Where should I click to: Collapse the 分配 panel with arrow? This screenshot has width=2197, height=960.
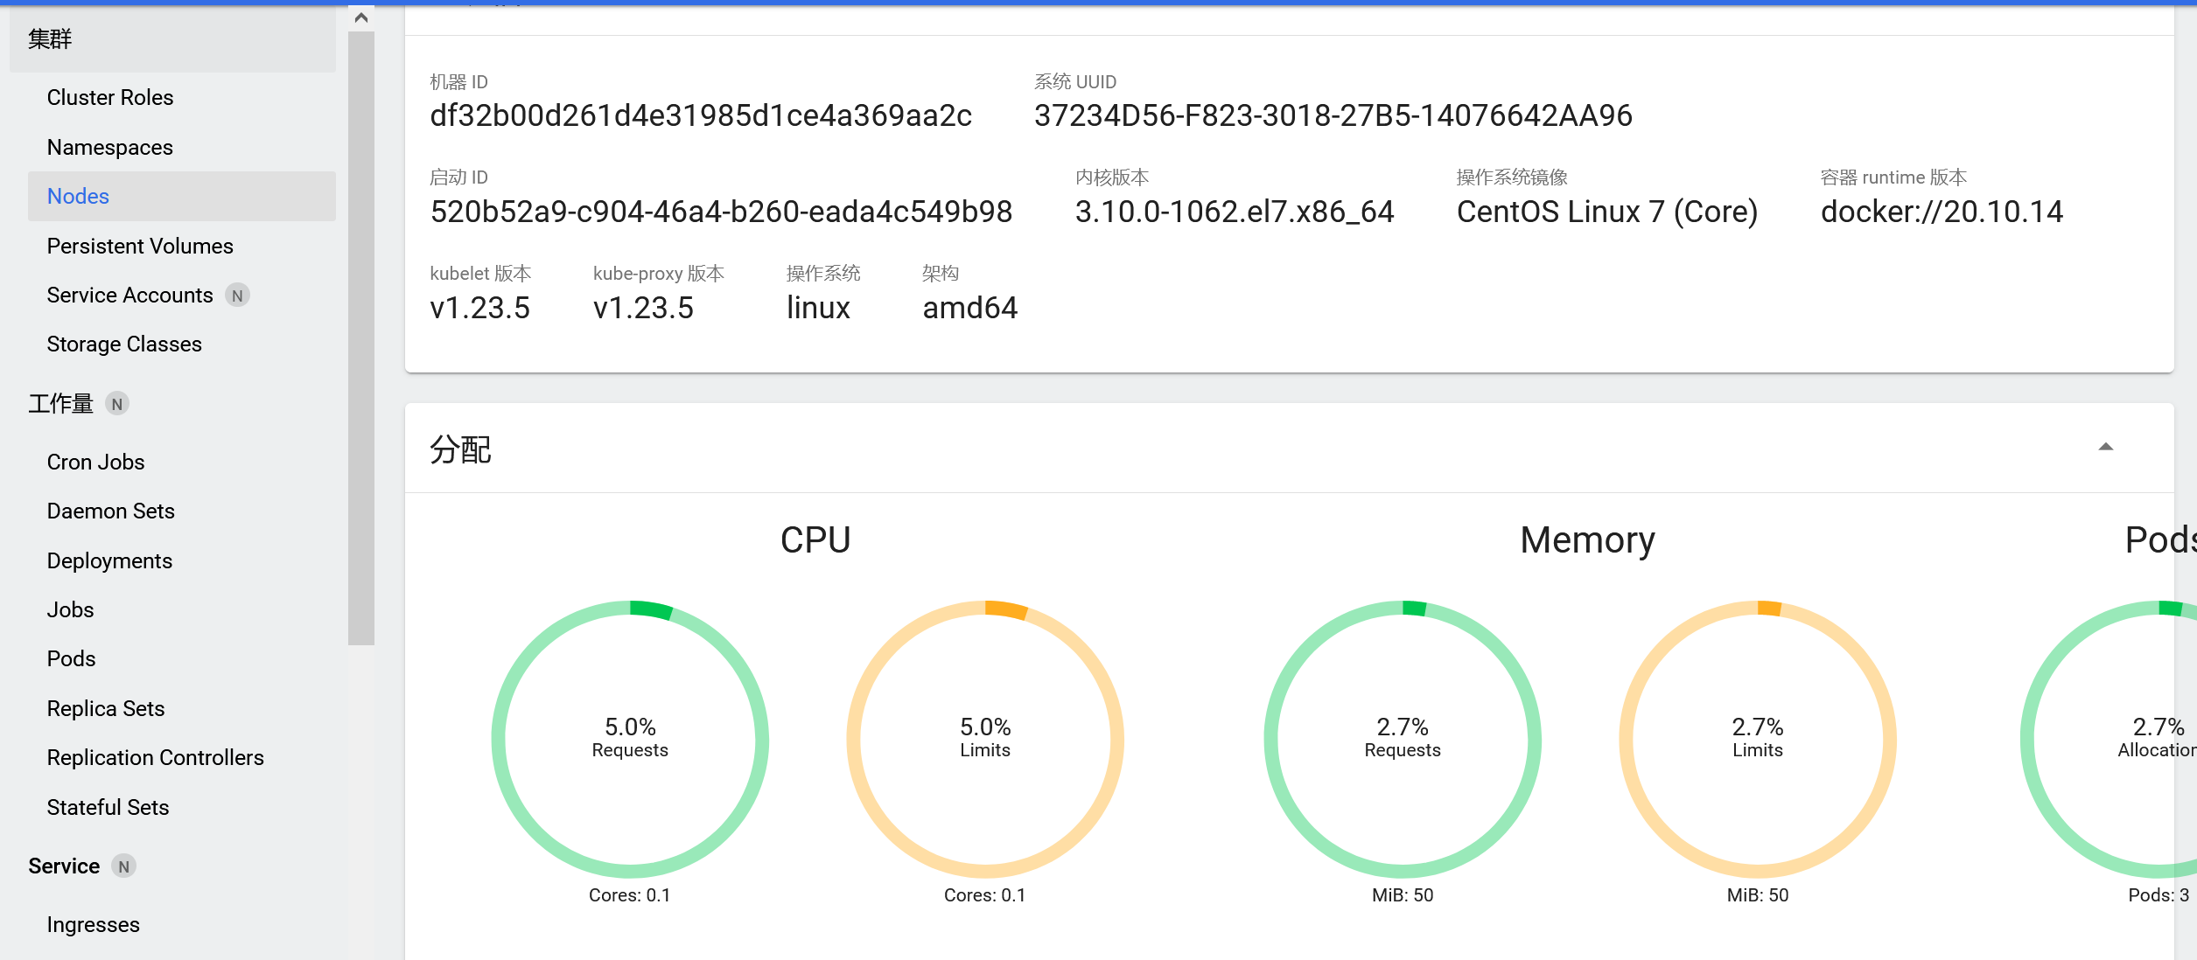2105,447
